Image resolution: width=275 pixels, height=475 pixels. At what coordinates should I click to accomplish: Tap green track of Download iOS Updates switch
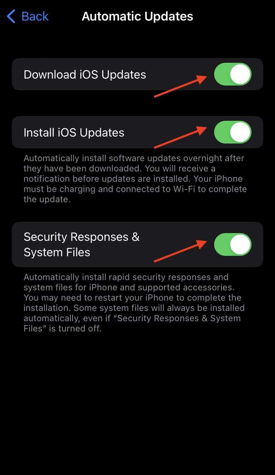[x=221, y=74]
